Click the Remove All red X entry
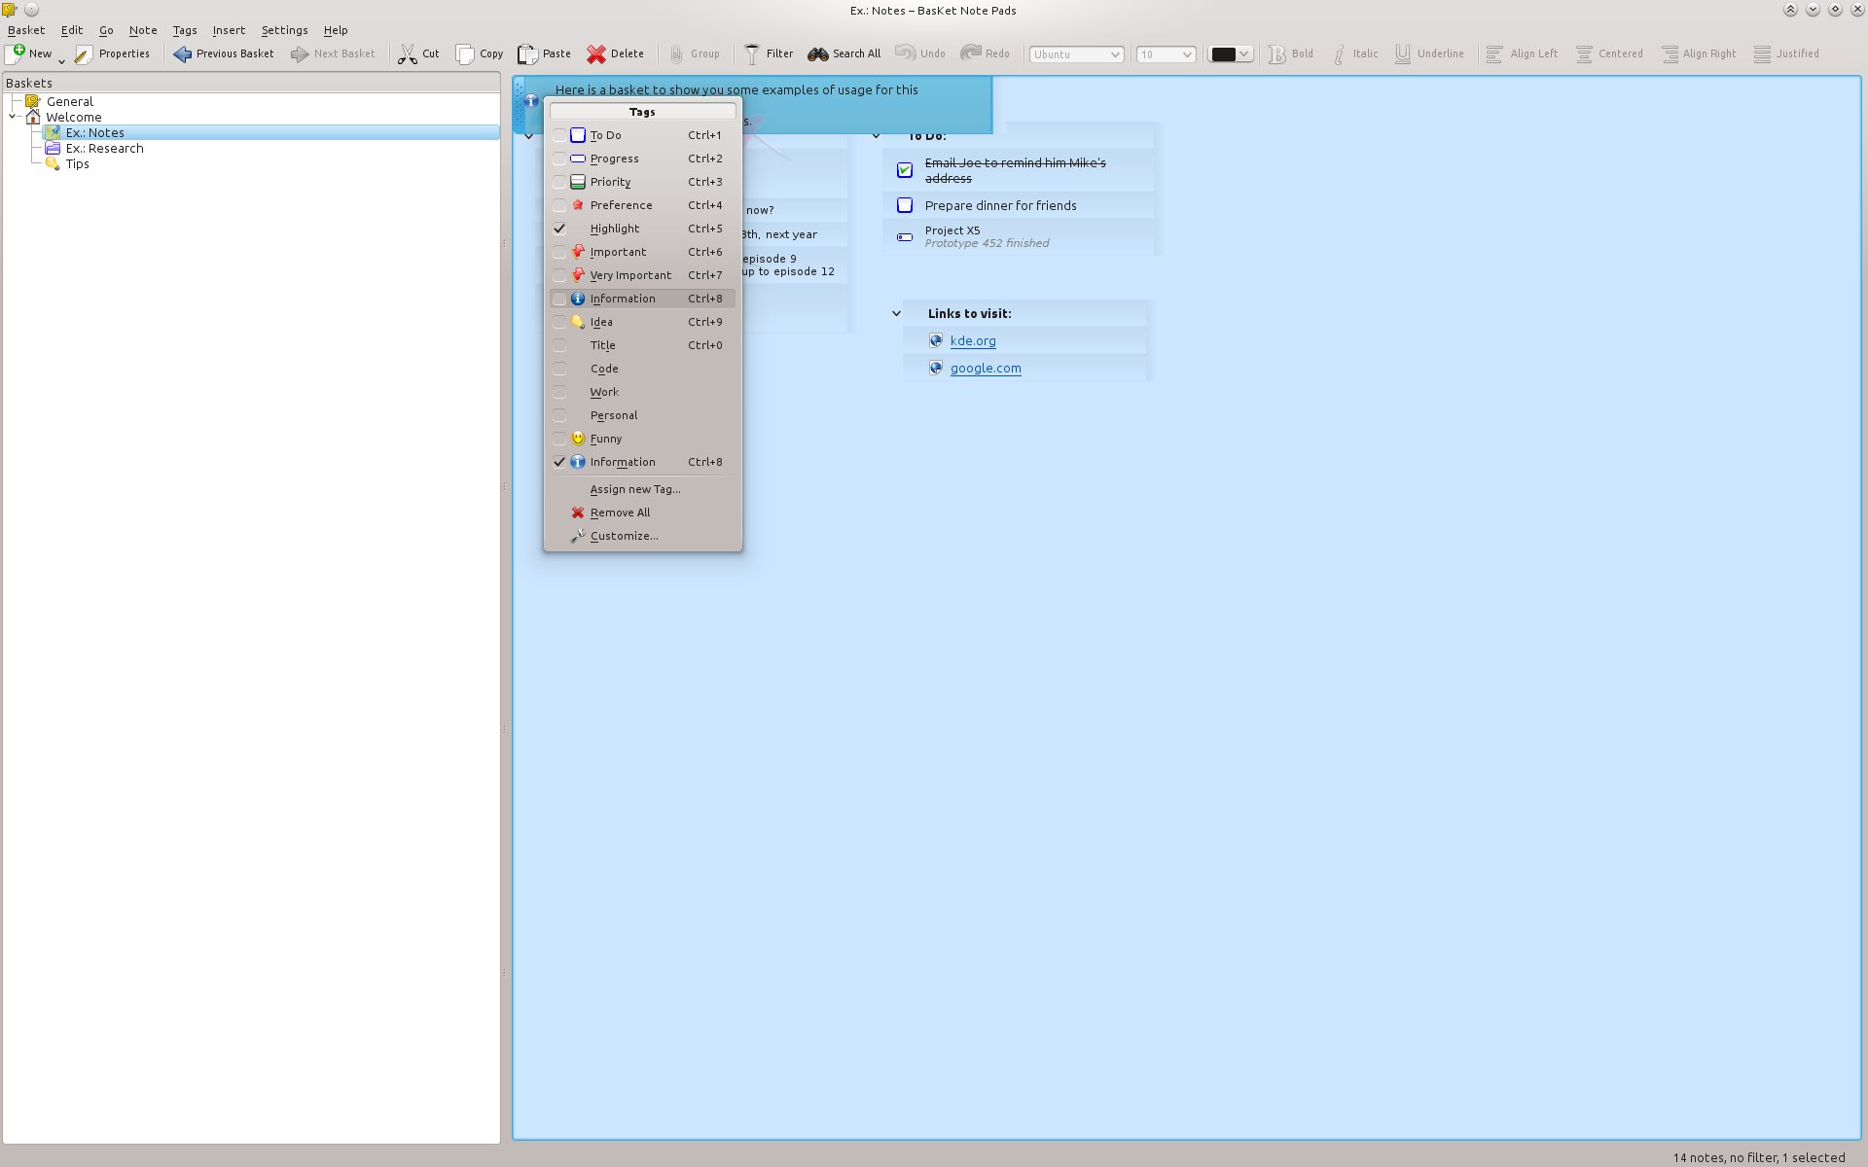1868x1167 pixels. pos(642,513)
